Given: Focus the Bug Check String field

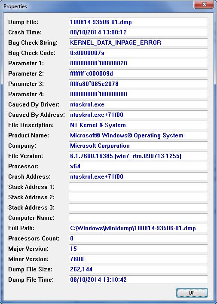Looking at the screenshot, I should pos(138,43).
